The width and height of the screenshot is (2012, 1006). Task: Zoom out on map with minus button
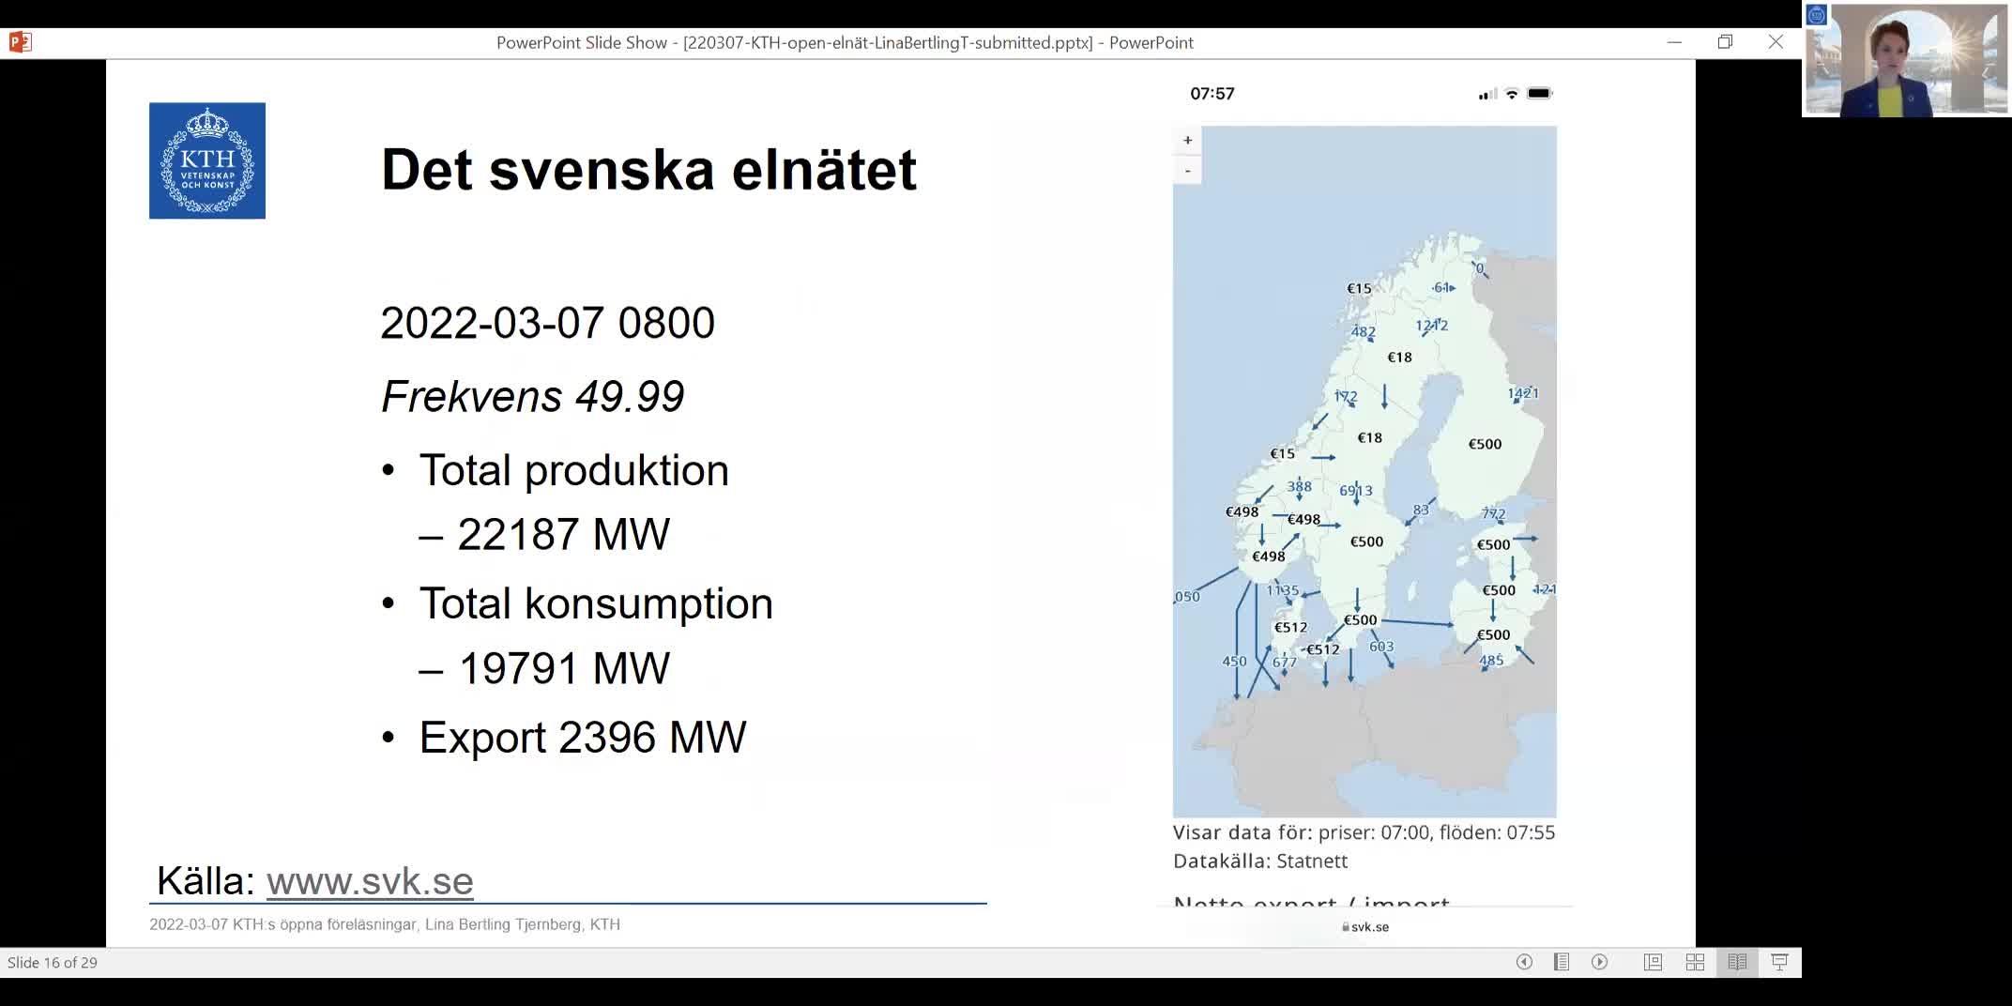click(1187, 171)
